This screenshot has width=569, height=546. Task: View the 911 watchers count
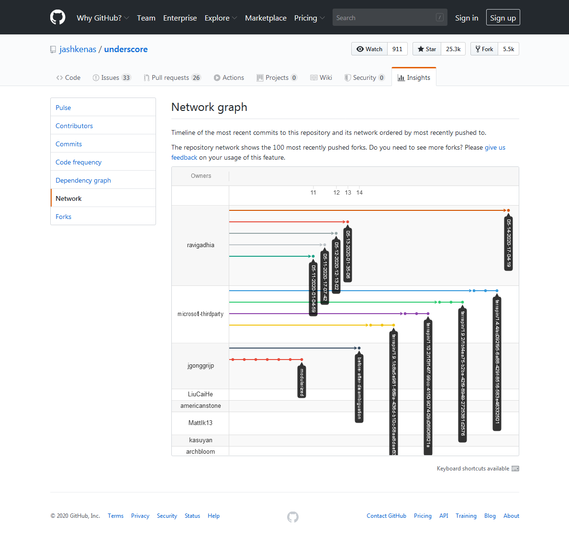click(397, 49)
